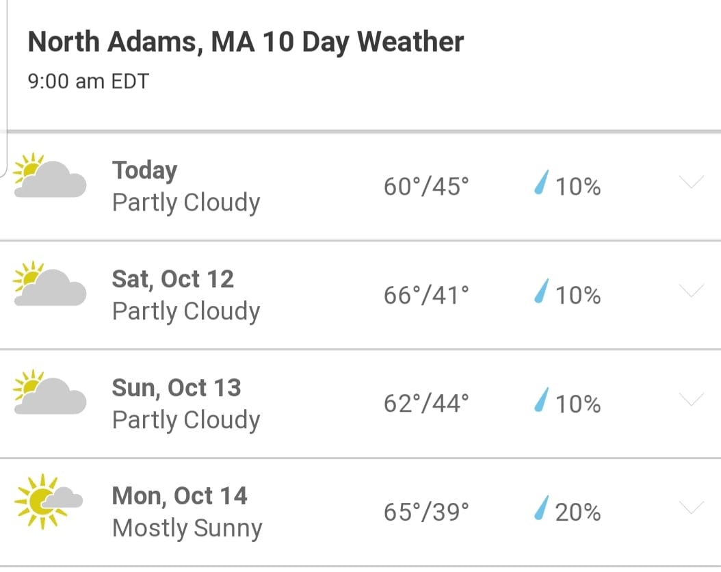Expand the Mon, Oct 14 forecast chevron
Image resolution: width=721 pixels, height=572 pixels.
coord(692,508)
